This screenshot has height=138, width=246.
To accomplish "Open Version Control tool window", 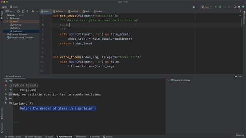I will coord(13,136).
